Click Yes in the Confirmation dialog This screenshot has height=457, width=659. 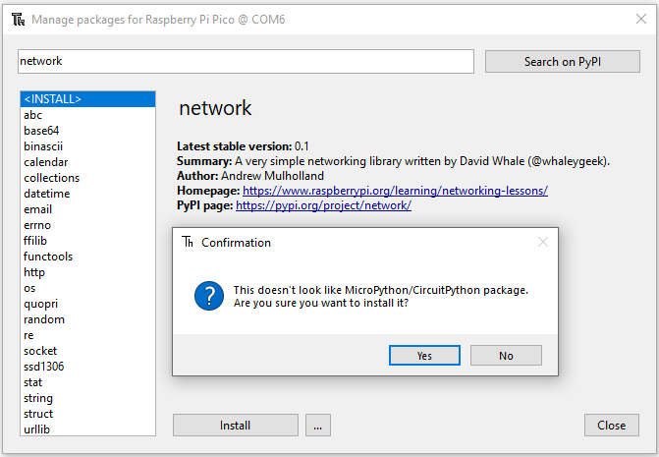(424, 355)
